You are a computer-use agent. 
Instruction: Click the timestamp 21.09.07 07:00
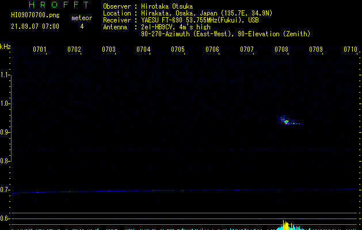35,26
